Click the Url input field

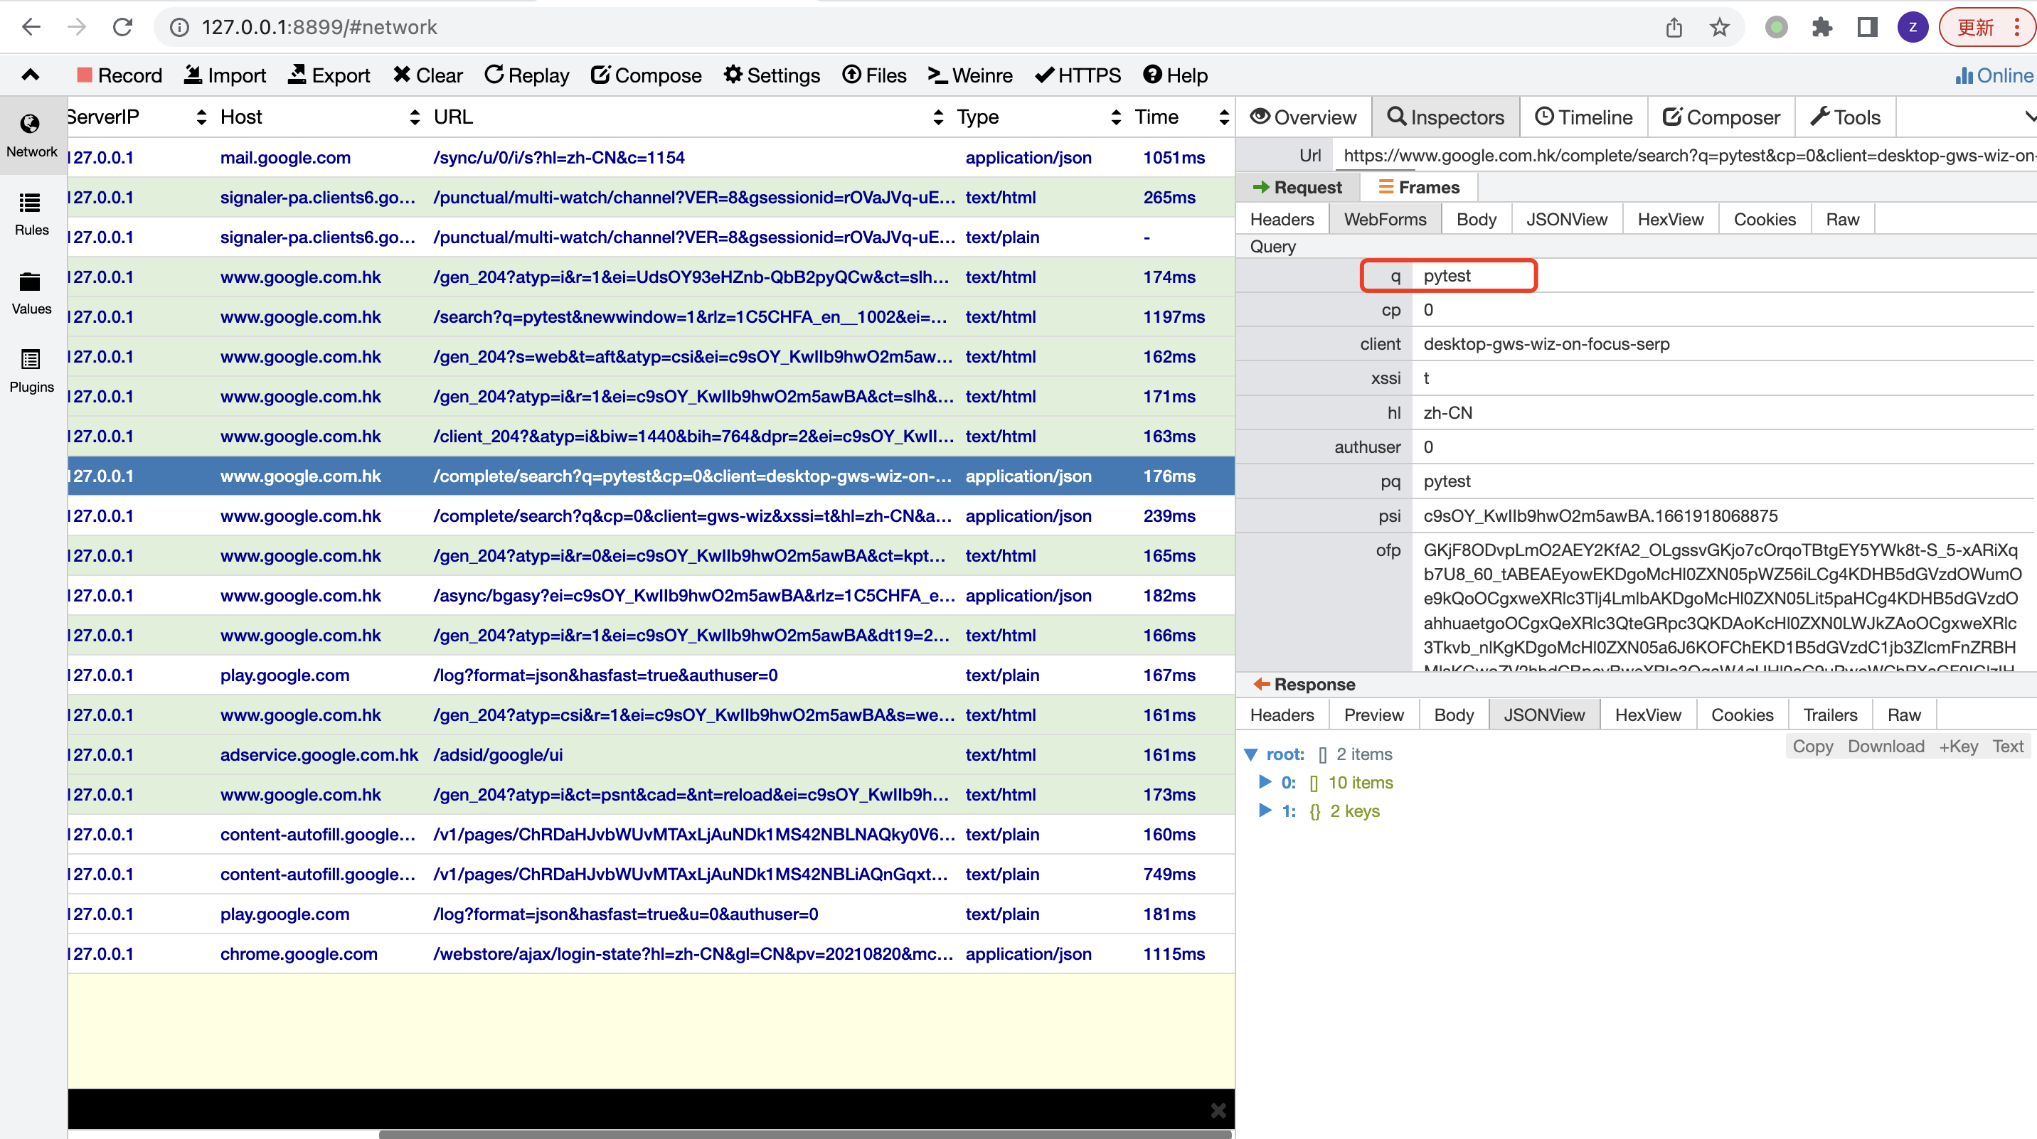click(1684, 155)
